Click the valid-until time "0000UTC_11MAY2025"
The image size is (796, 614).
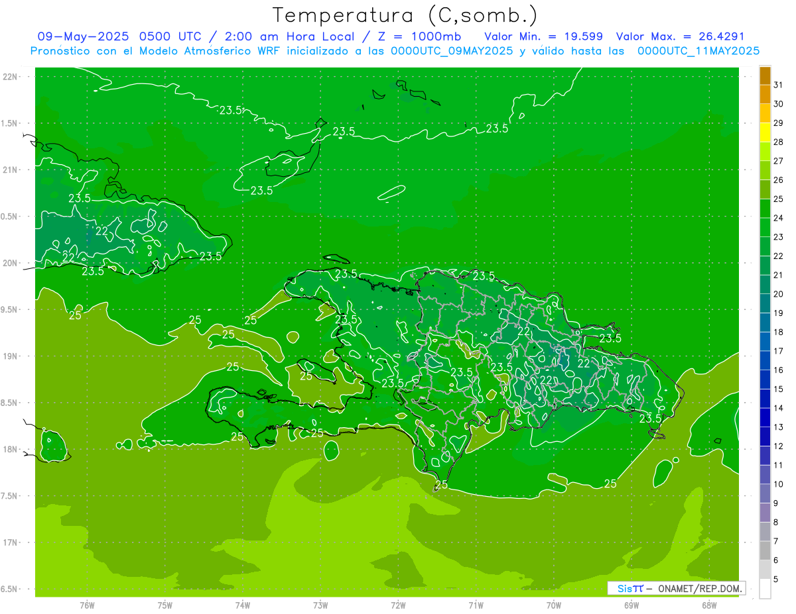(x=698, y=50)
